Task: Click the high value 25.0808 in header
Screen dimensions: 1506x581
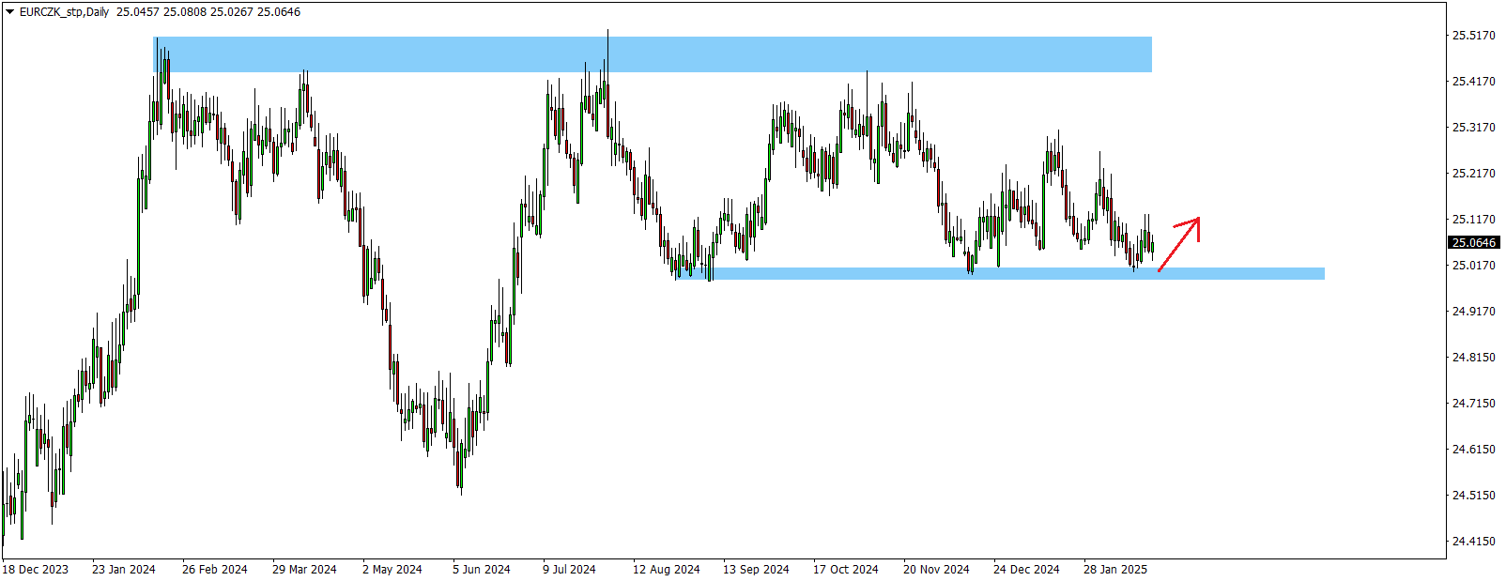Action: point(185,12)
